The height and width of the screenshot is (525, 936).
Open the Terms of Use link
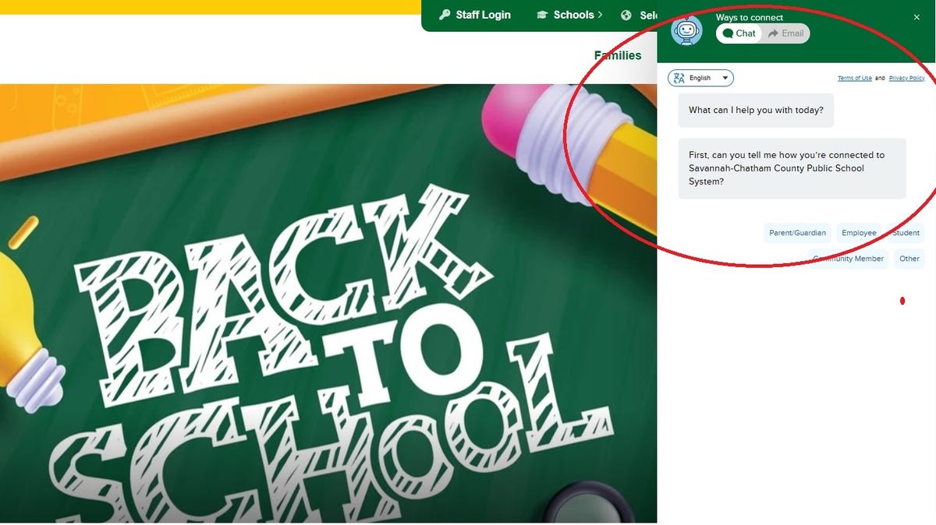[855, 78]
